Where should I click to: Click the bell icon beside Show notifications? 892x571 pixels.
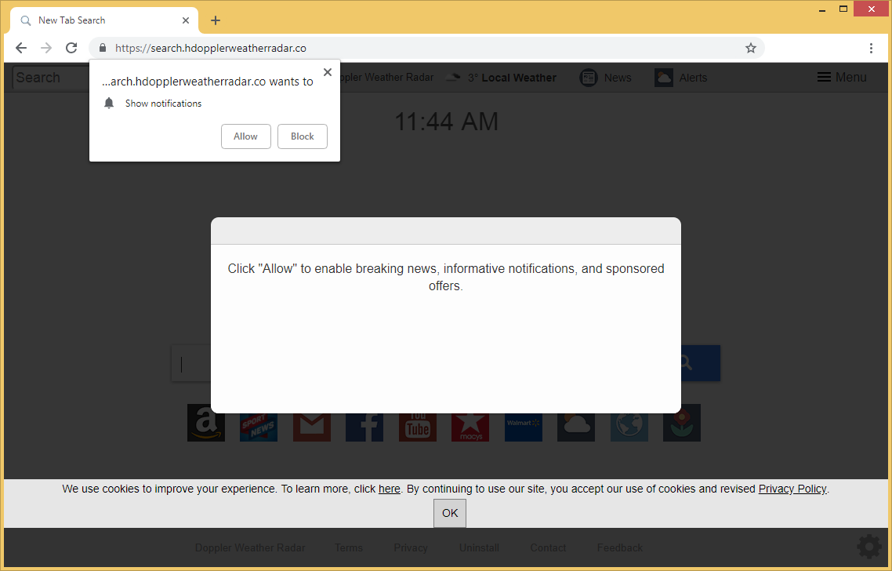tap(109, 103)
